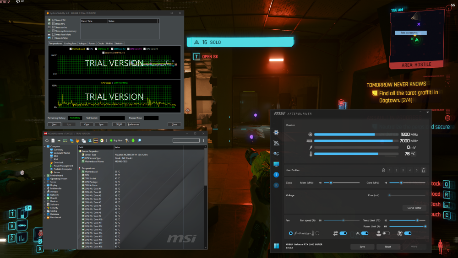Expand the Storage tree node

click(x=45, y=191)
